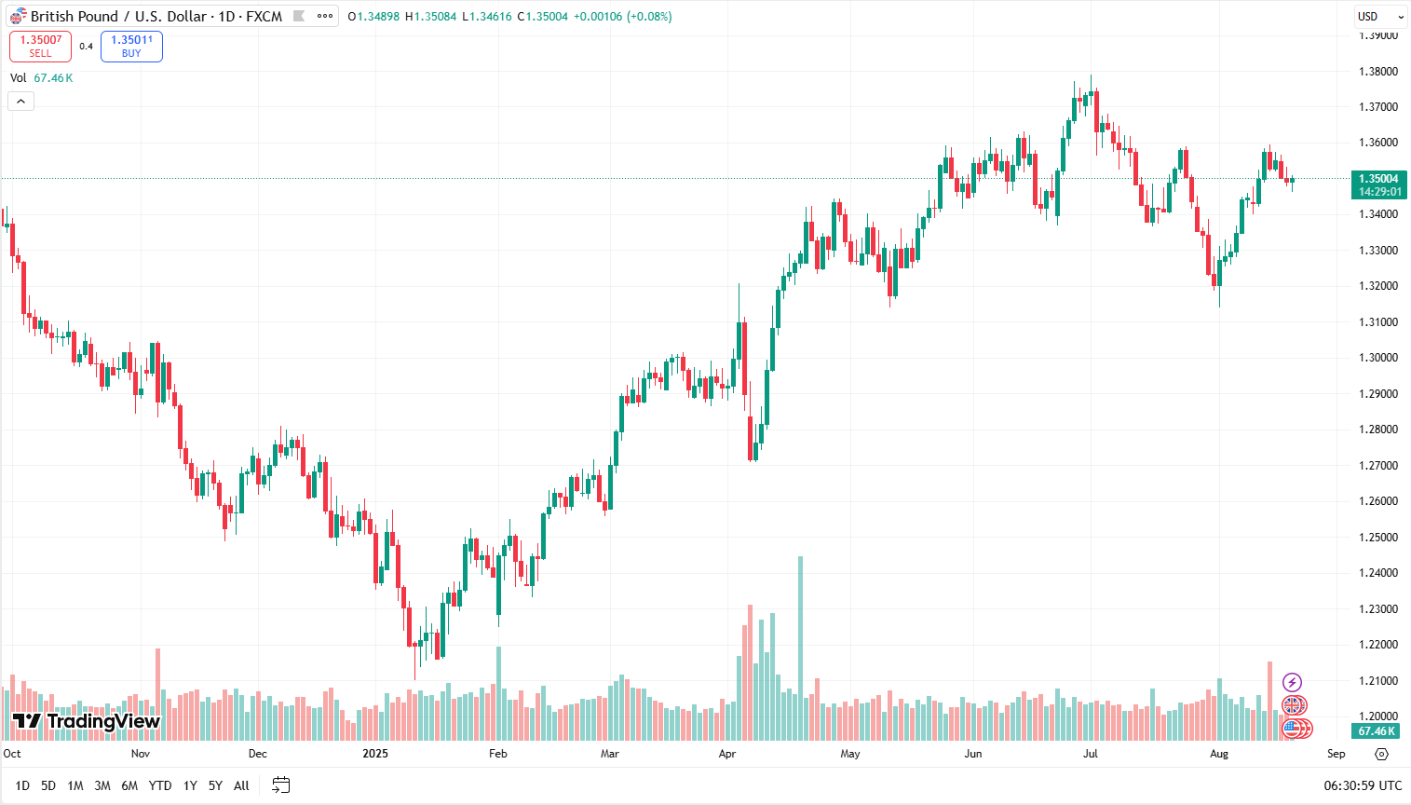Click the purple lightning bolt event icon
The image size is (1411, 805).
1292,682
